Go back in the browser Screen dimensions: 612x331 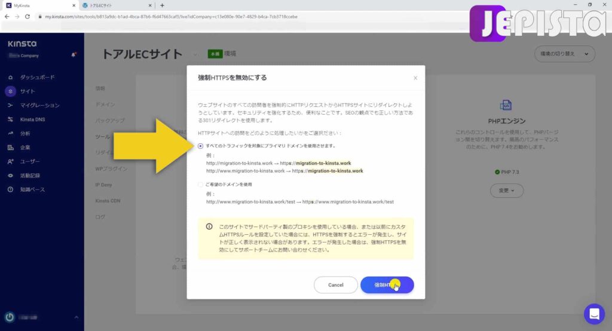click(7, 17)
